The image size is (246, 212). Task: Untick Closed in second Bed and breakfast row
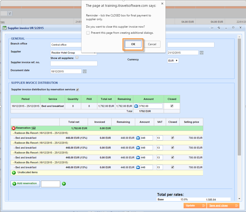click(172, 147)
